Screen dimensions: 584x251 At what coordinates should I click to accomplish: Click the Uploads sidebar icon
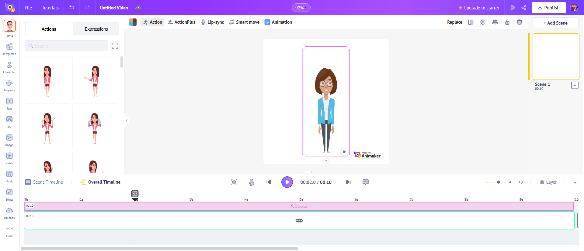coord(9,213)
